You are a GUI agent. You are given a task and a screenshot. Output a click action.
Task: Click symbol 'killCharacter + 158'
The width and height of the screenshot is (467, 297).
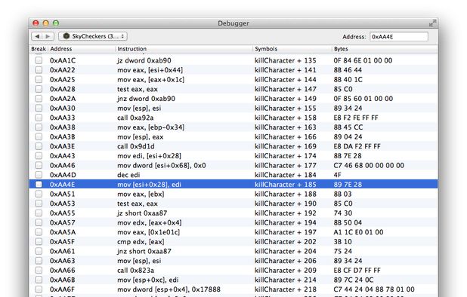tap(286, 118)
